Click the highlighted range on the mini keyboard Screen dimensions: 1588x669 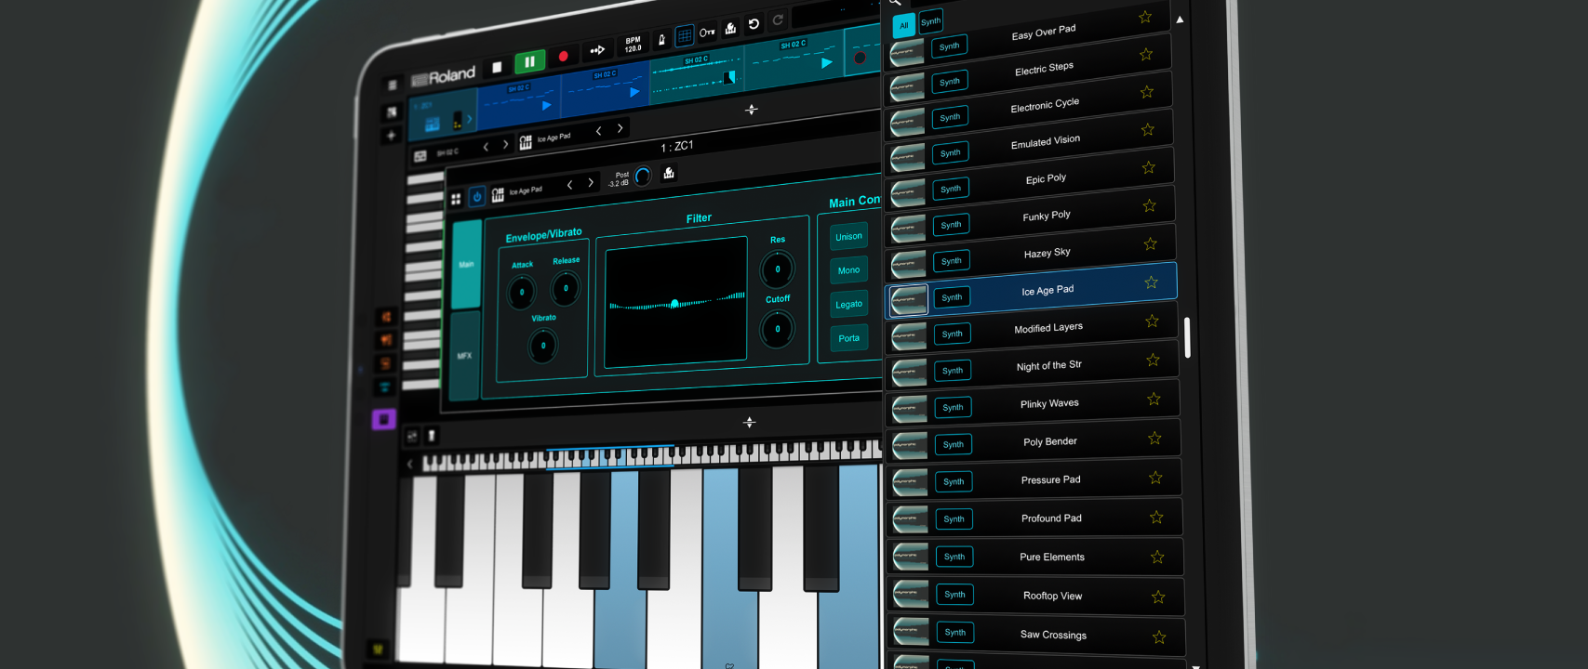coord(609,457)
